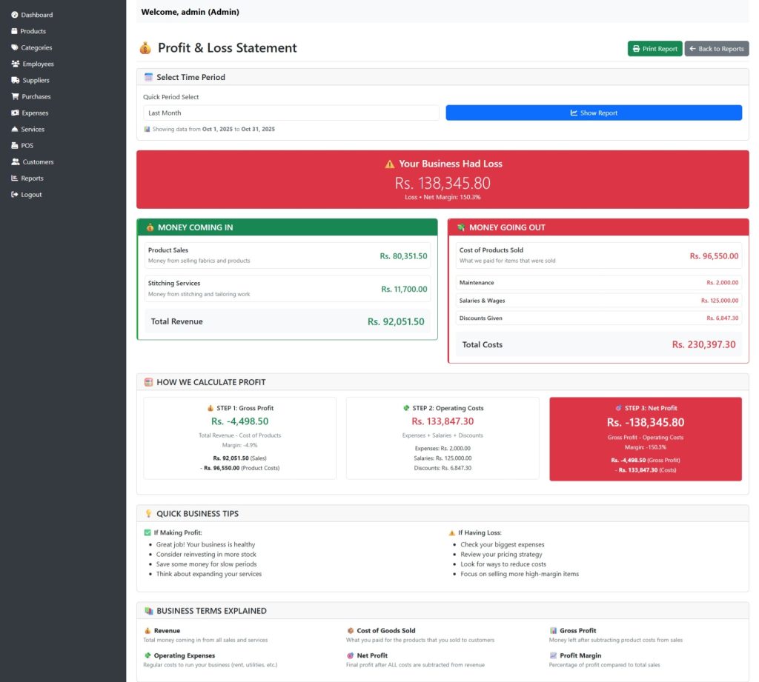This screenshot has height=682, width=759.
Task: Click the Back to Reports button
Action: click(x=716, y=49)
